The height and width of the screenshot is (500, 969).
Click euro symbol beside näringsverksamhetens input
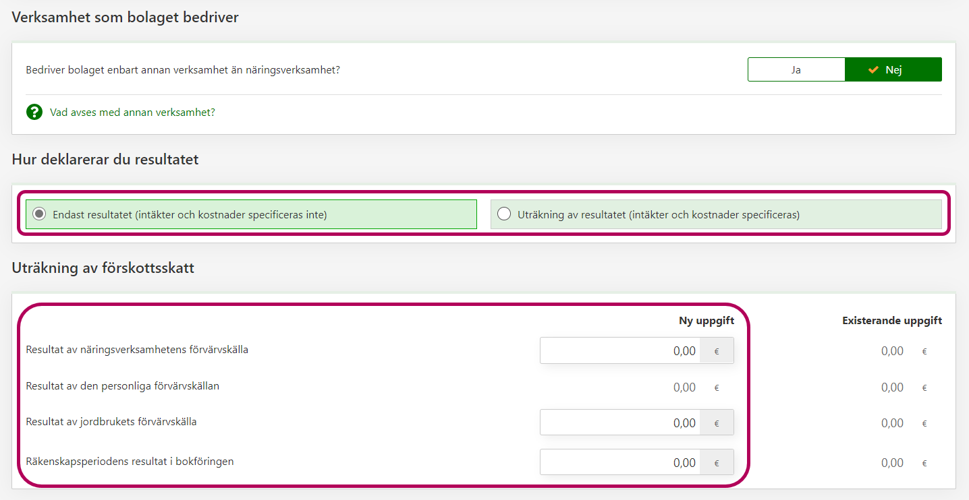[x=717, y=350]
